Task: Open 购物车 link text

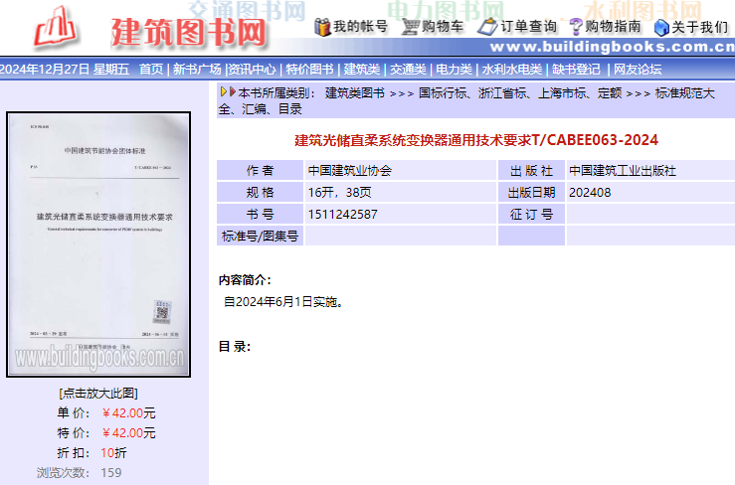Action: pos(442,27)
